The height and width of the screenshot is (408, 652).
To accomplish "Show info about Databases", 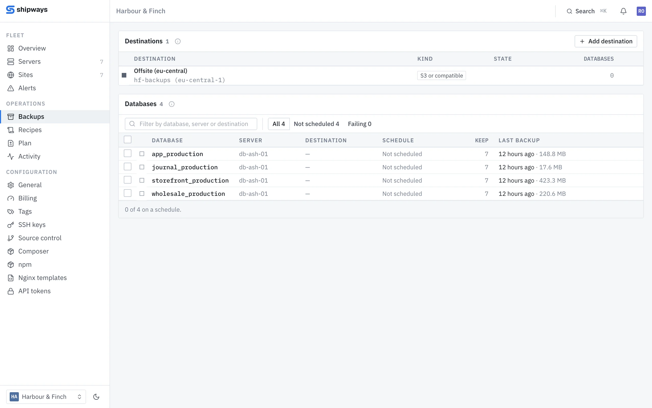I will (172, 104).
